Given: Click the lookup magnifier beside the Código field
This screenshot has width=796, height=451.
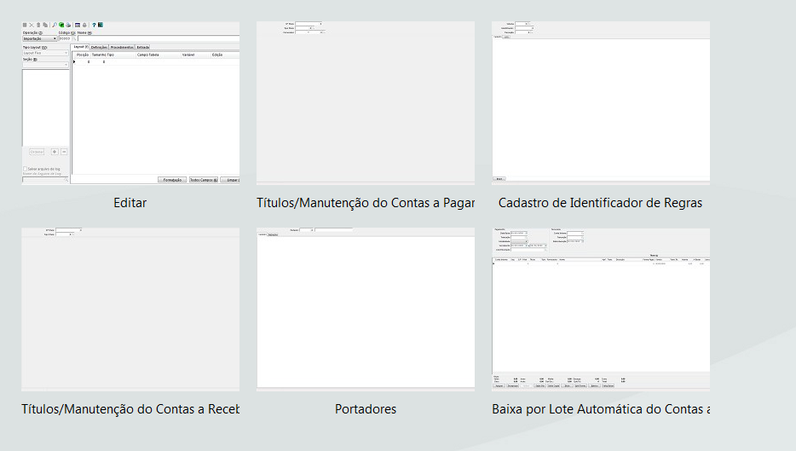Looking at the screenshot, I should (74, 38).
